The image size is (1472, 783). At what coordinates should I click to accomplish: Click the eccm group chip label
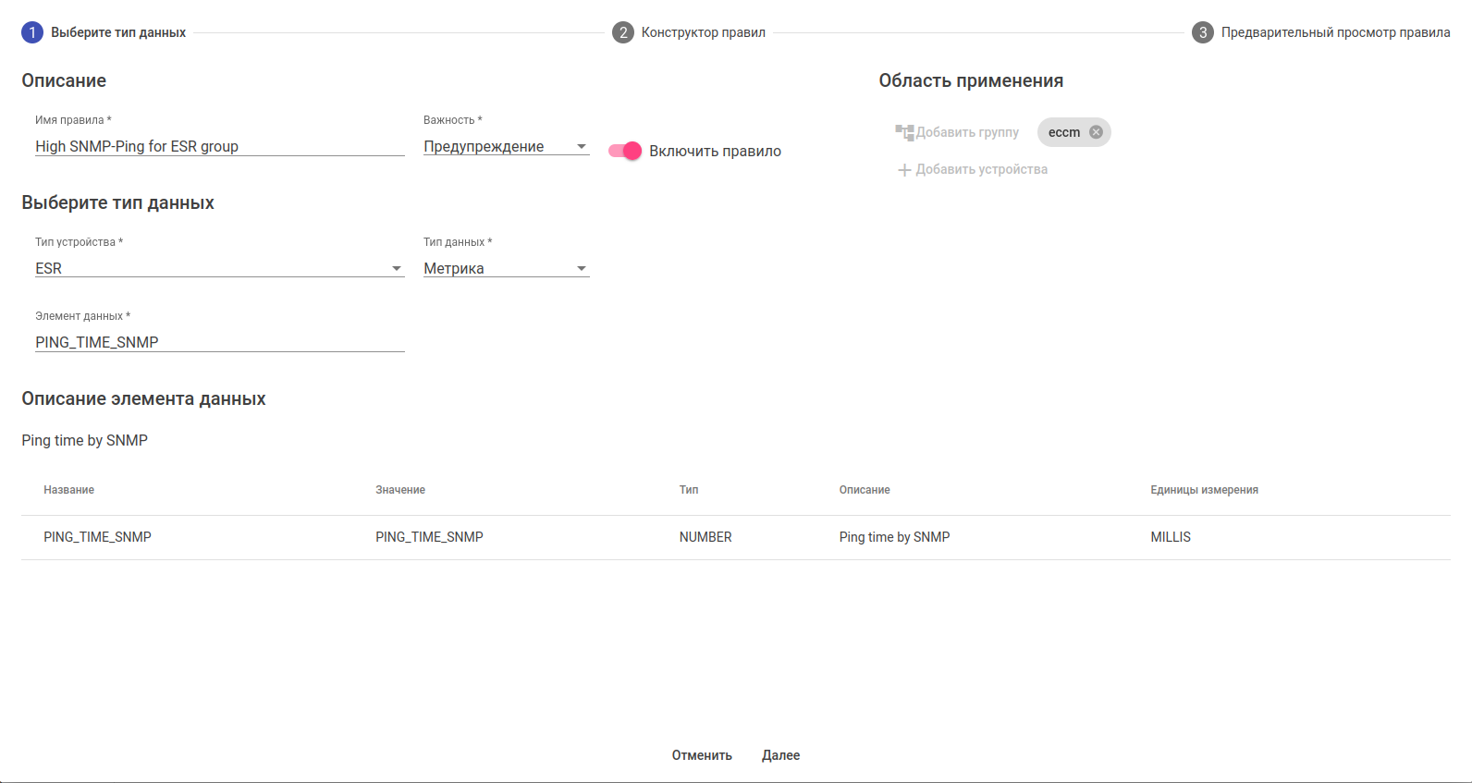click(1063, 132)
